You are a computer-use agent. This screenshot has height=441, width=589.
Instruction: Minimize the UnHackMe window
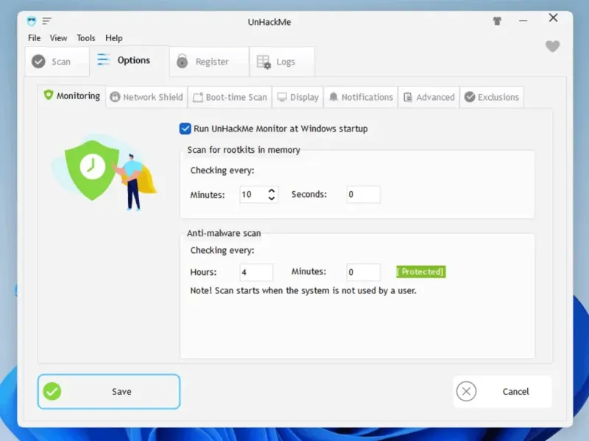(x=523, y=21)
